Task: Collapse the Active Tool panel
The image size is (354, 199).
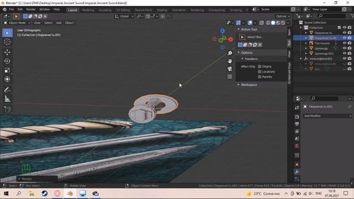Action: (238, 29)
